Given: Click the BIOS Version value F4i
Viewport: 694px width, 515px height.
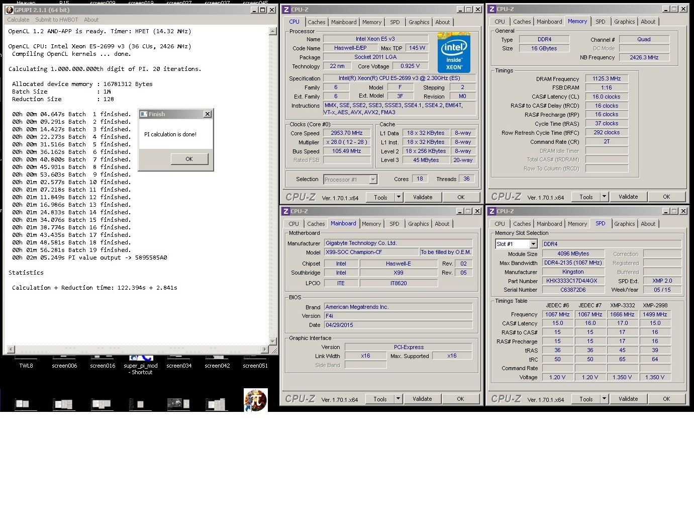Looking at the screenshot, I should [398, 316].
